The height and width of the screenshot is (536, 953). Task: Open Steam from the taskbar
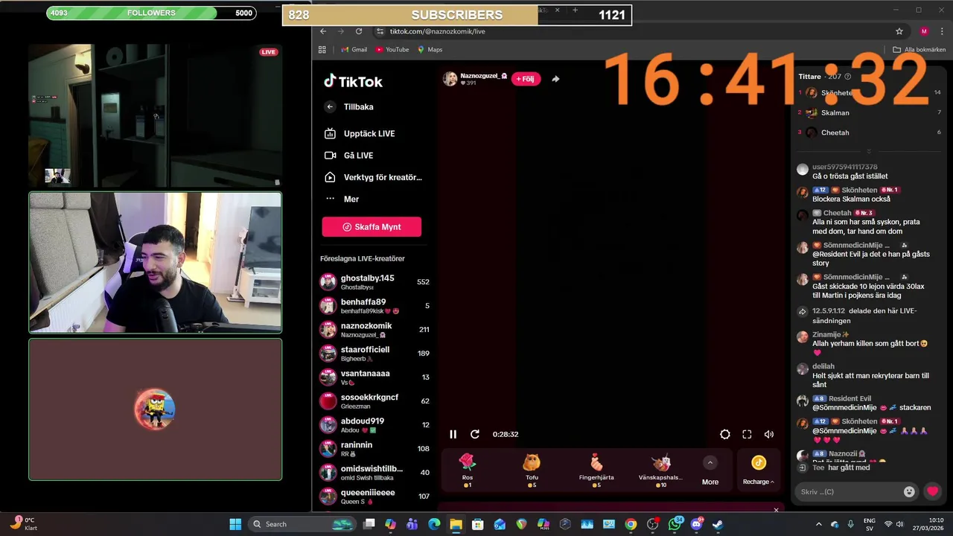(x=718, y=524)
